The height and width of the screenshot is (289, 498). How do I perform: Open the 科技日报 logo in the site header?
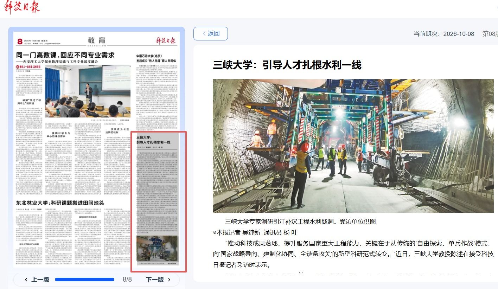[x=22, y=7]
